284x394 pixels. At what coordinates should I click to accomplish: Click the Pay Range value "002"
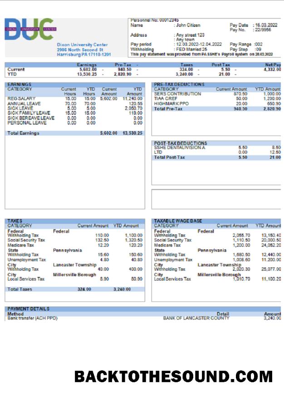coord(259,44)
